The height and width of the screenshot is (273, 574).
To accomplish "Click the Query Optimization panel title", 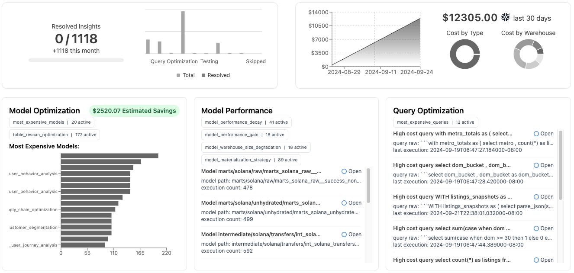I will pyautogui.click(x=428, y=111).
